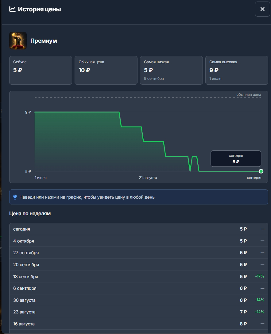271x334 pixels.
Task: Select the сегодня row in weekly prices
Action: (139, 229)
